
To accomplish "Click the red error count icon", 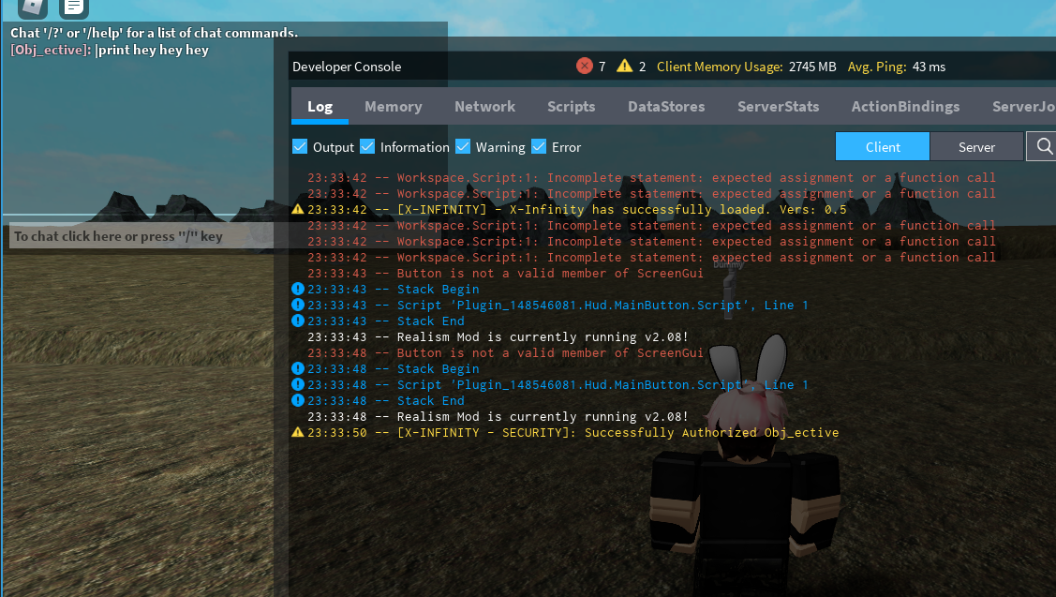I will coord(587,66).
